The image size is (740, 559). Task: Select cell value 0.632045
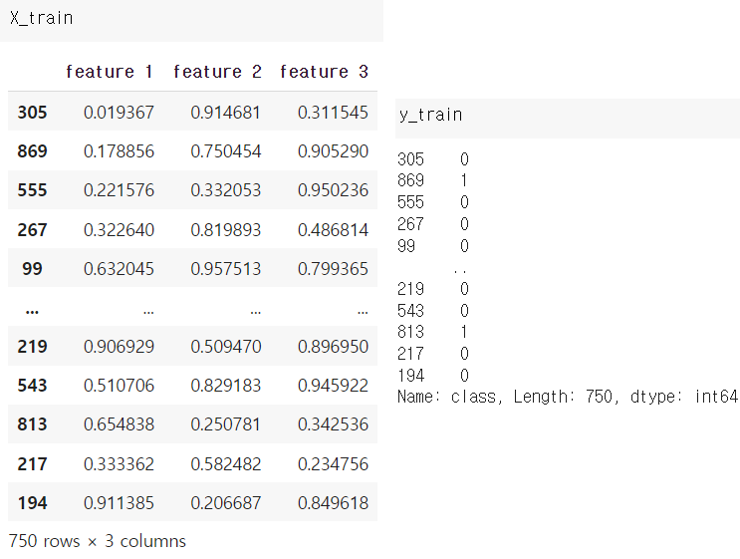click(x=119, y=269)
